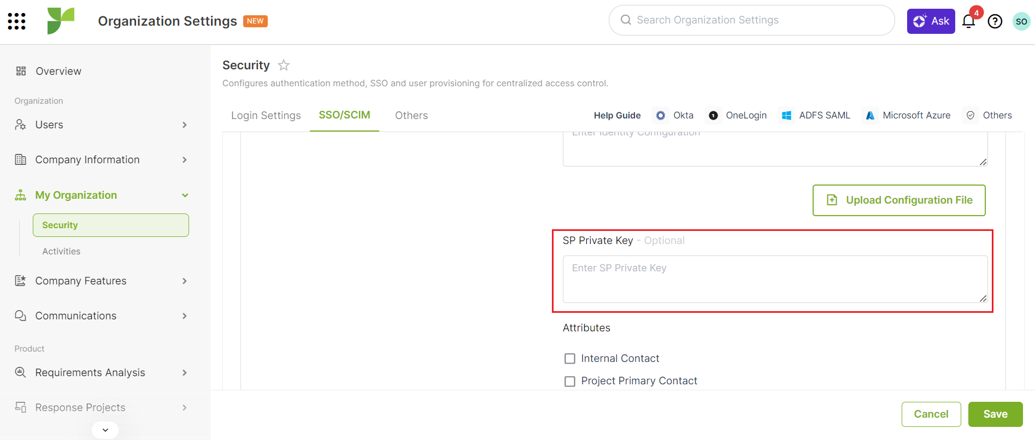
Task: Switch to the Login Settings tab
Action: [266, 115]
